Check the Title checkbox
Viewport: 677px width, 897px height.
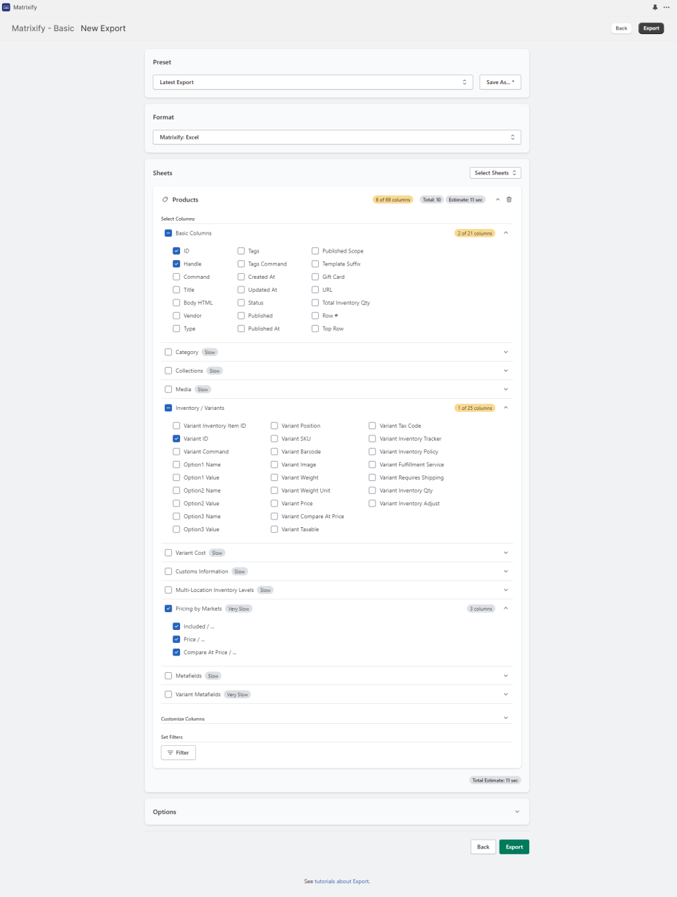[177, 289]
